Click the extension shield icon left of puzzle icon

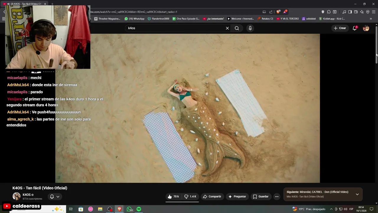[x=323, y=12]
